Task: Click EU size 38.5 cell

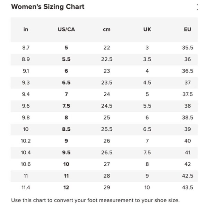Action: point(188,118)
